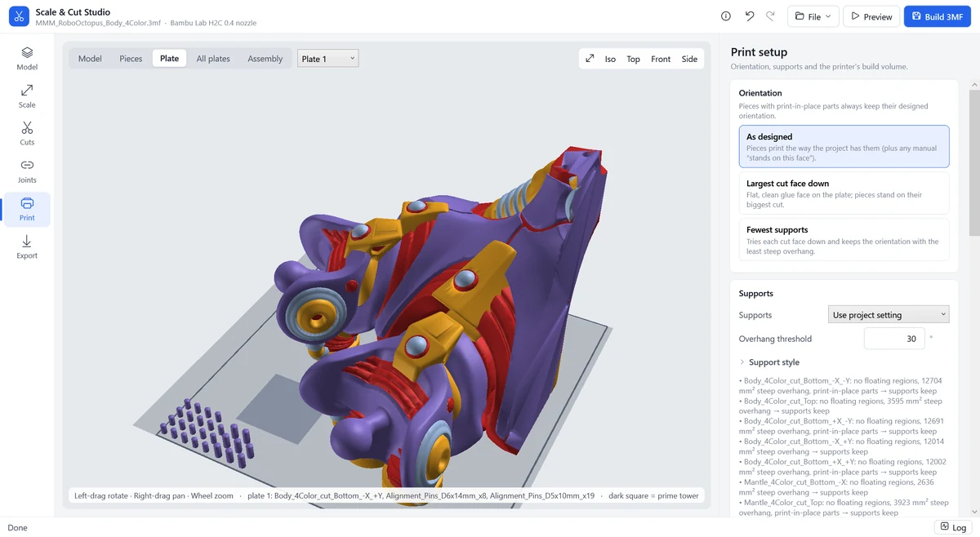Click the 'Left-drag rotate' hint text
980x537 pixels.
[x=100, y=495]
